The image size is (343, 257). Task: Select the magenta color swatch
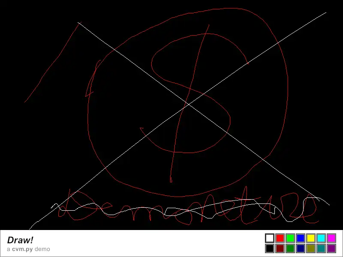click(331, 238)
